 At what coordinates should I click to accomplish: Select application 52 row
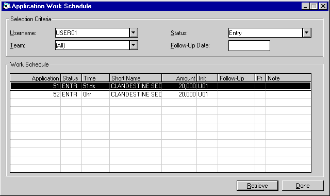[160, 94]
